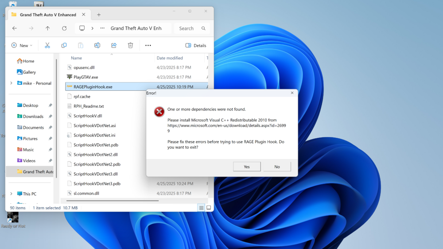Image resolution: width=443 pixels, height=249 pixels.
Task: Click the Delete trash icon
Action: tap(130, 45)
